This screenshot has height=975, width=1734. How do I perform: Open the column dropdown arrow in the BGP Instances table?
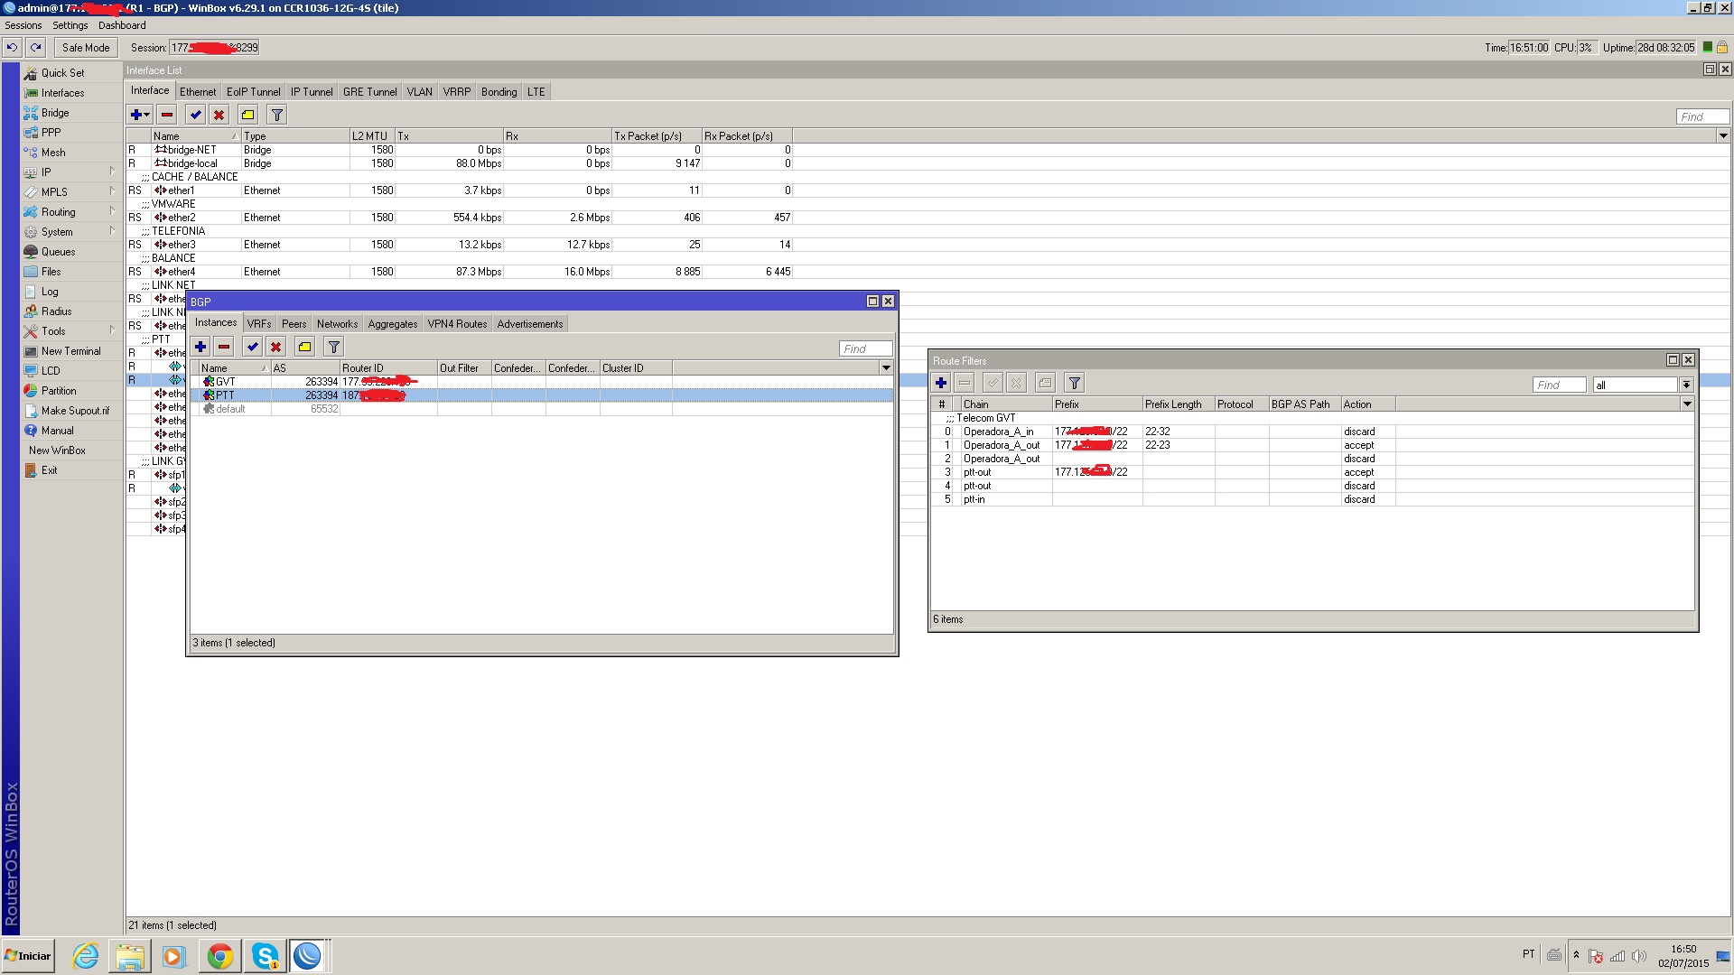[886, 367]
